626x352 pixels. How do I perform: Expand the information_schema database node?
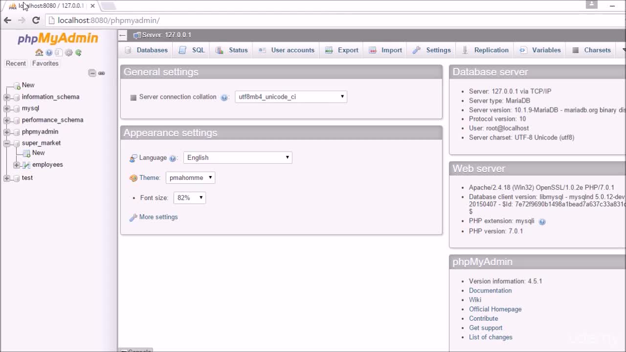point(7,97)
